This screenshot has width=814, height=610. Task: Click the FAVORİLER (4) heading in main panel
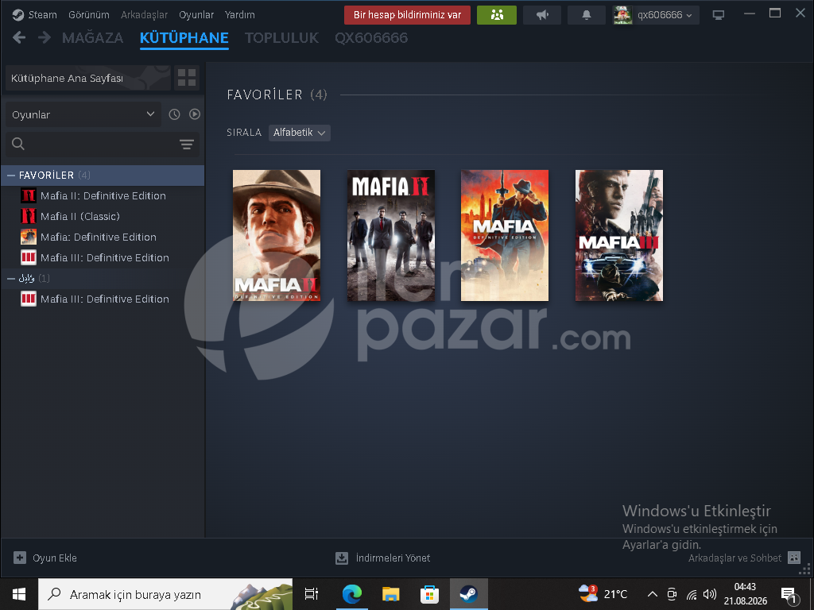(x=277, y=95)
